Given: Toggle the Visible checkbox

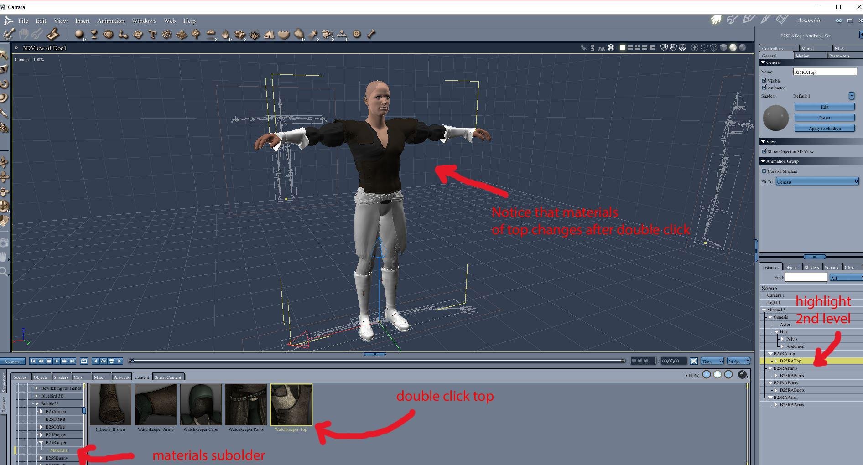Looking at the screenshot, I should tap(764, 81).
